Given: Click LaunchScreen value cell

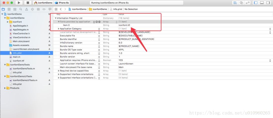Looking at the screenshot, I should click(126, 64).
